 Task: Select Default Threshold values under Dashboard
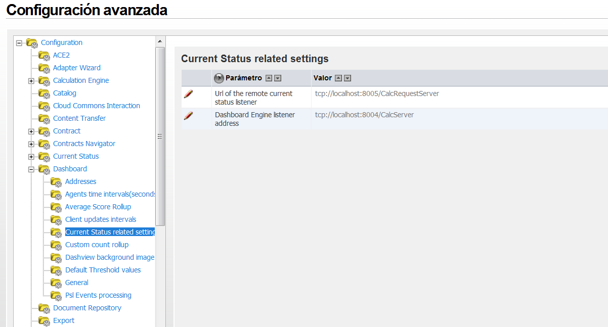(103, 270)
